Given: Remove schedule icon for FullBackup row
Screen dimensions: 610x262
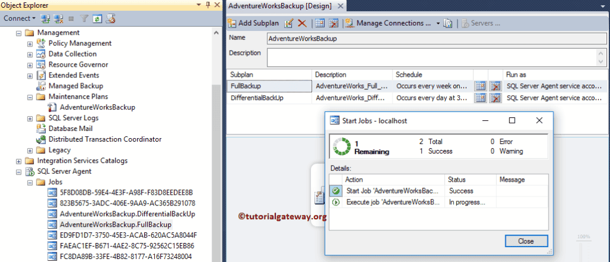Looking at the screenshot, I should (x=495, y=86).
